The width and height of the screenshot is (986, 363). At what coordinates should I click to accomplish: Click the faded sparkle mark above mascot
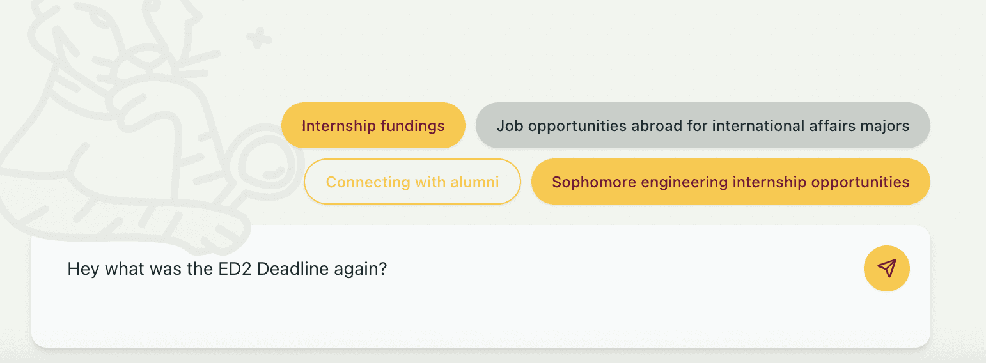(x=258, y=38)
